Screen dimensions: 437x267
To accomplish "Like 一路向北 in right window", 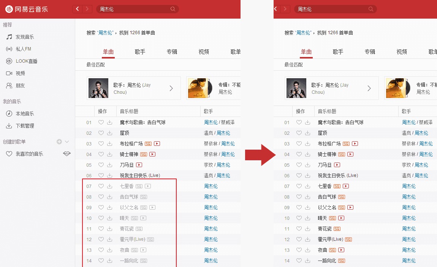I will coord(299,261).
